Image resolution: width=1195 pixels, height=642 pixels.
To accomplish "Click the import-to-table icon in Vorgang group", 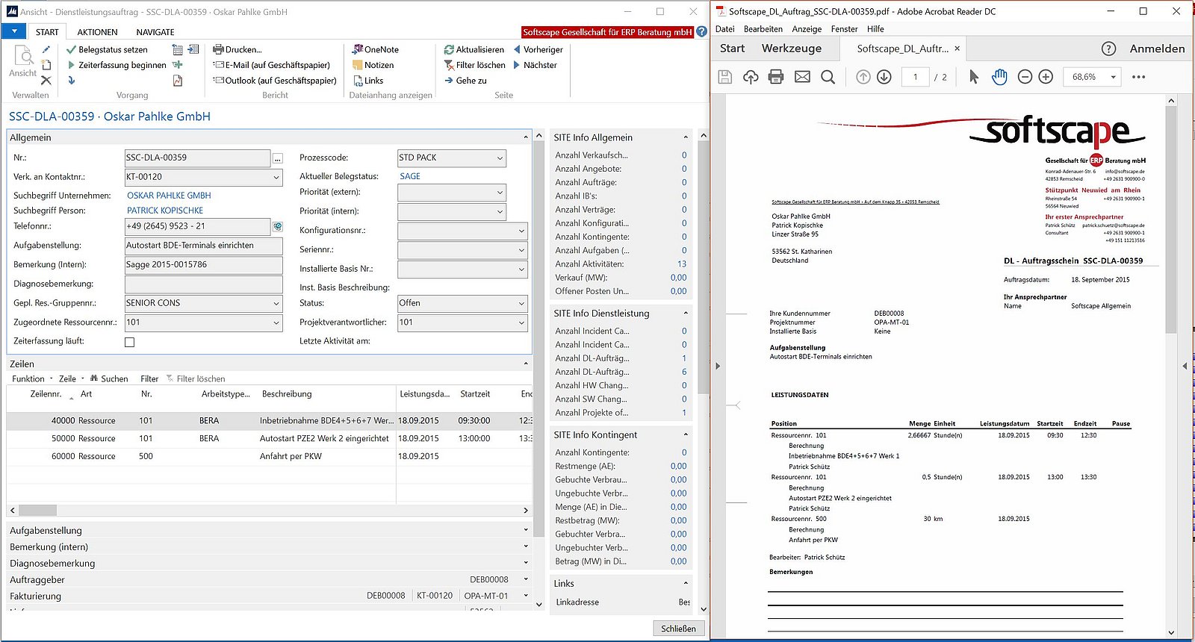I will 193,49.
